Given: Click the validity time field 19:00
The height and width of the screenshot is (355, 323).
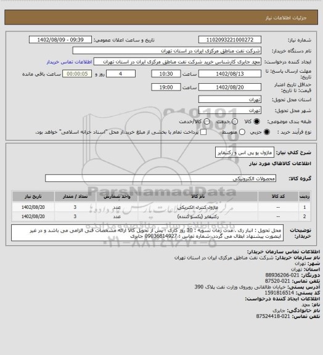Looking at the screenshot, I should pos(166,87).
